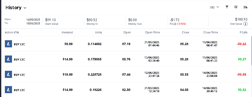
Task: Open the filter funnel icon
Action: pos(227,7)
